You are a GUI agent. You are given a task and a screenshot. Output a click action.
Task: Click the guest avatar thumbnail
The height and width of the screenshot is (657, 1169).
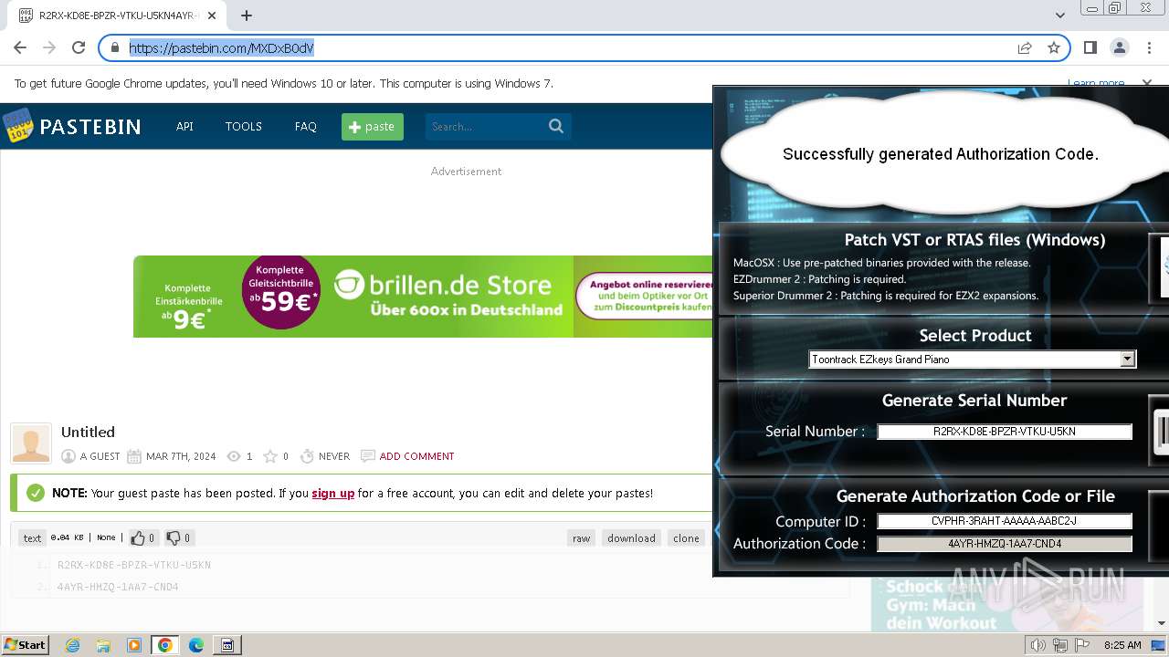click(30, 443)
